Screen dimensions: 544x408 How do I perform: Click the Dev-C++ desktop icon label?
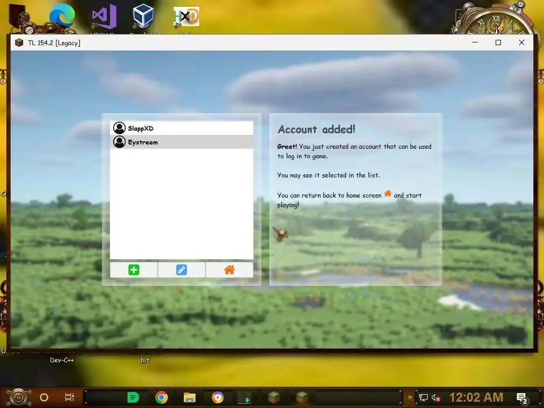point(62,360)
